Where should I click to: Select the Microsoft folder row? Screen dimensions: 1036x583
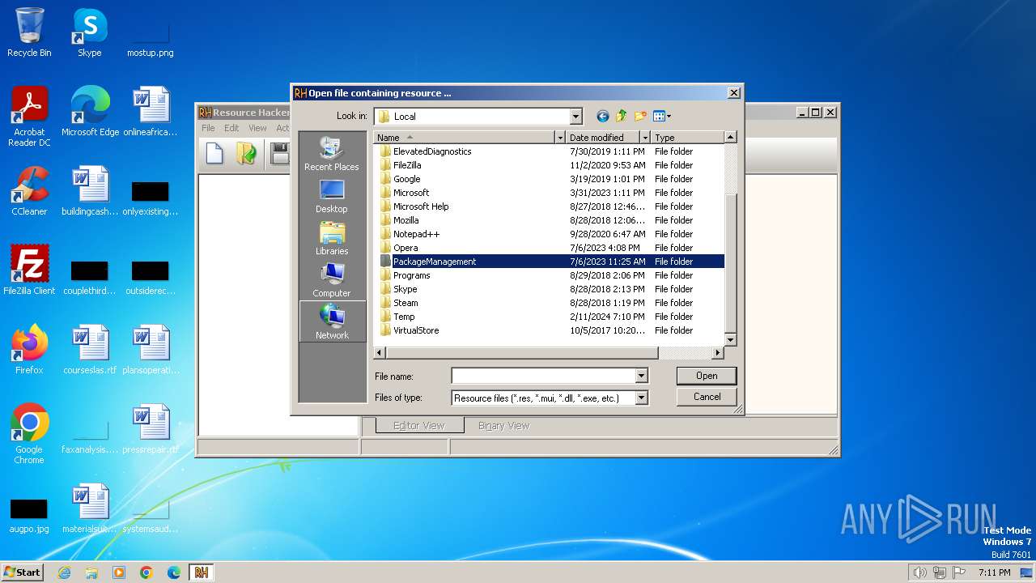click(x=550, y=193)
